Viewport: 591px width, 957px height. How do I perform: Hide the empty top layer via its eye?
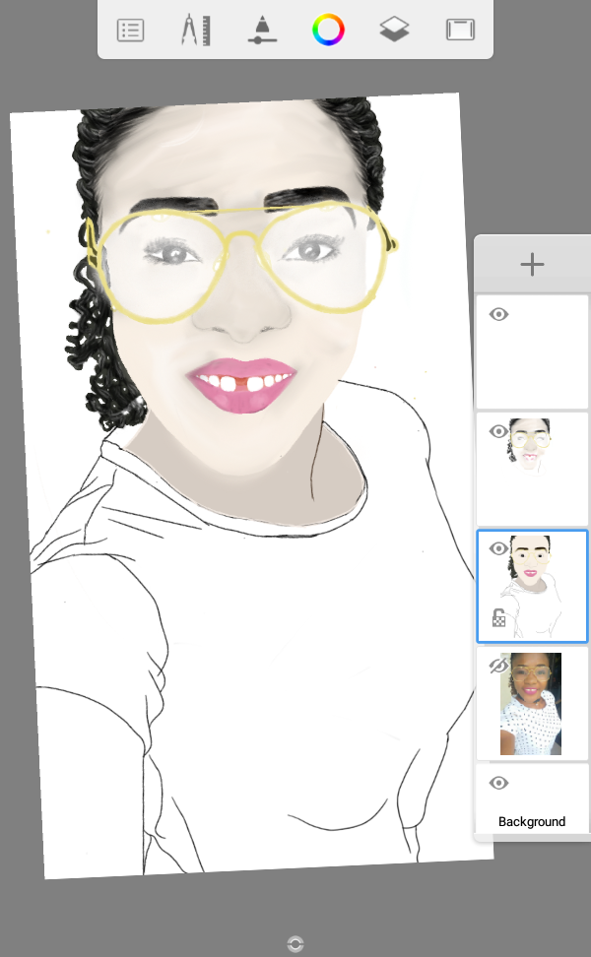click(x=498, y=314)
